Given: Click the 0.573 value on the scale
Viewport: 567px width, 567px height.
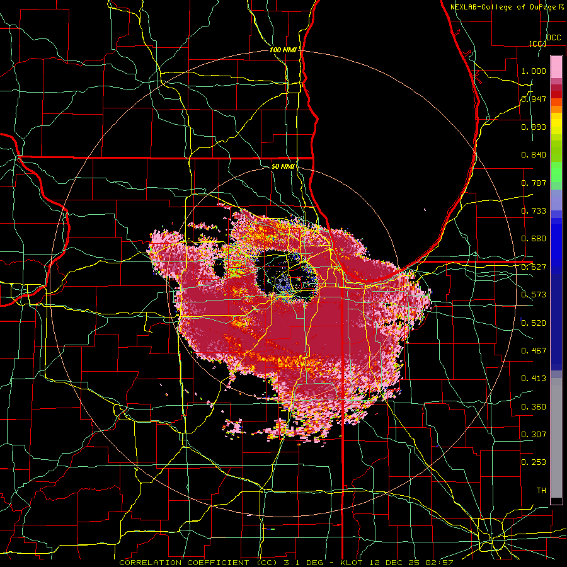Looking at the screenshot, I should click(534, 295).
